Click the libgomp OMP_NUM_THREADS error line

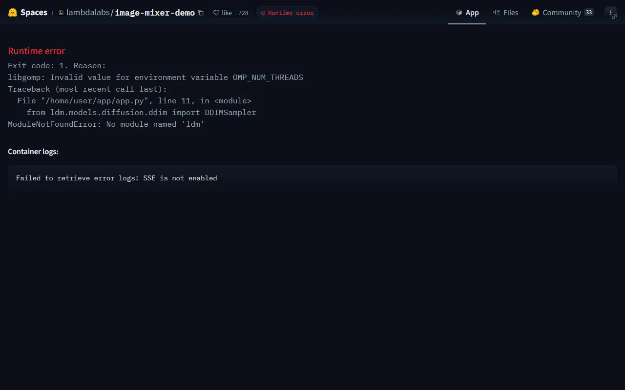[155, 78]
